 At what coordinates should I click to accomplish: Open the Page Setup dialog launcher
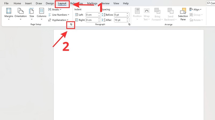(x=71, y=25)
